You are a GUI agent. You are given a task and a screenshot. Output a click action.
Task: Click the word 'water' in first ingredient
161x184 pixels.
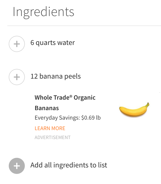tap(67, 43)
